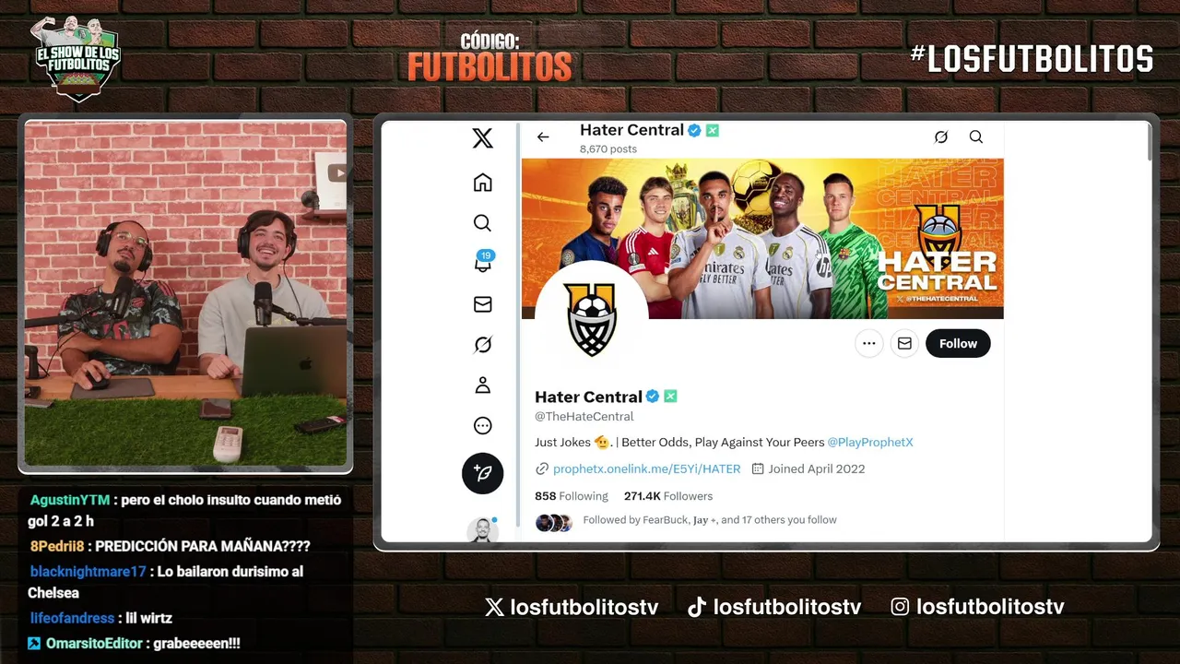Screen dimensions: 1180x664
Task: Click the search icon in profile header
Action: click(x=976, y=136)
